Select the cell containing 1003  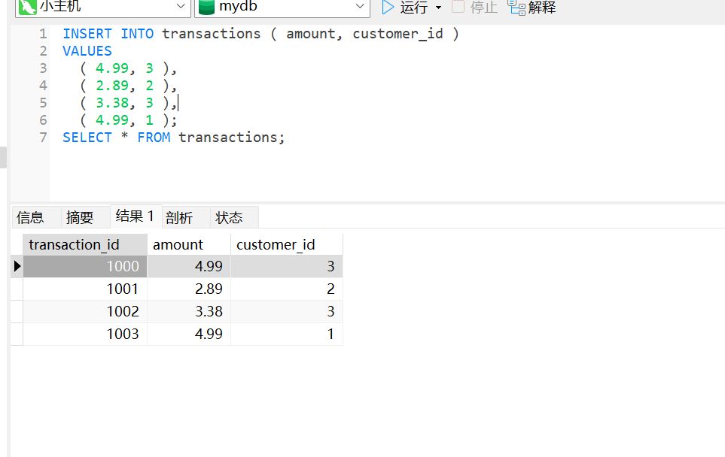pos(84,334)
